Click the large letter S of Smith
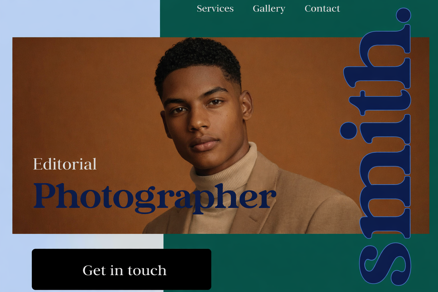 click(384, 263)
